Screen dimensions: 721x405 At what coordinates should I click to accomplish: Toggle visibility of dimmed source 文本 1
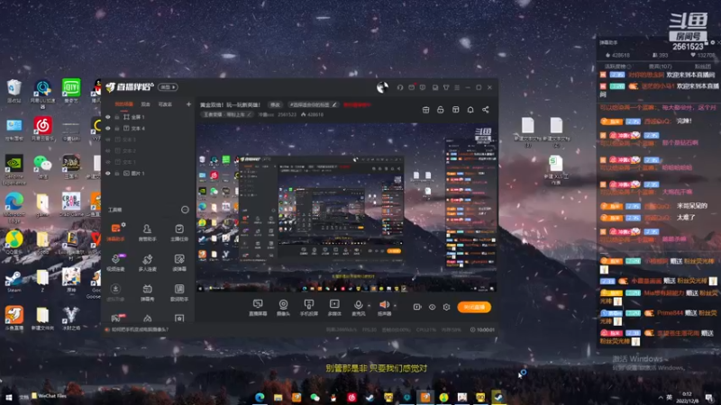(108, 162)
